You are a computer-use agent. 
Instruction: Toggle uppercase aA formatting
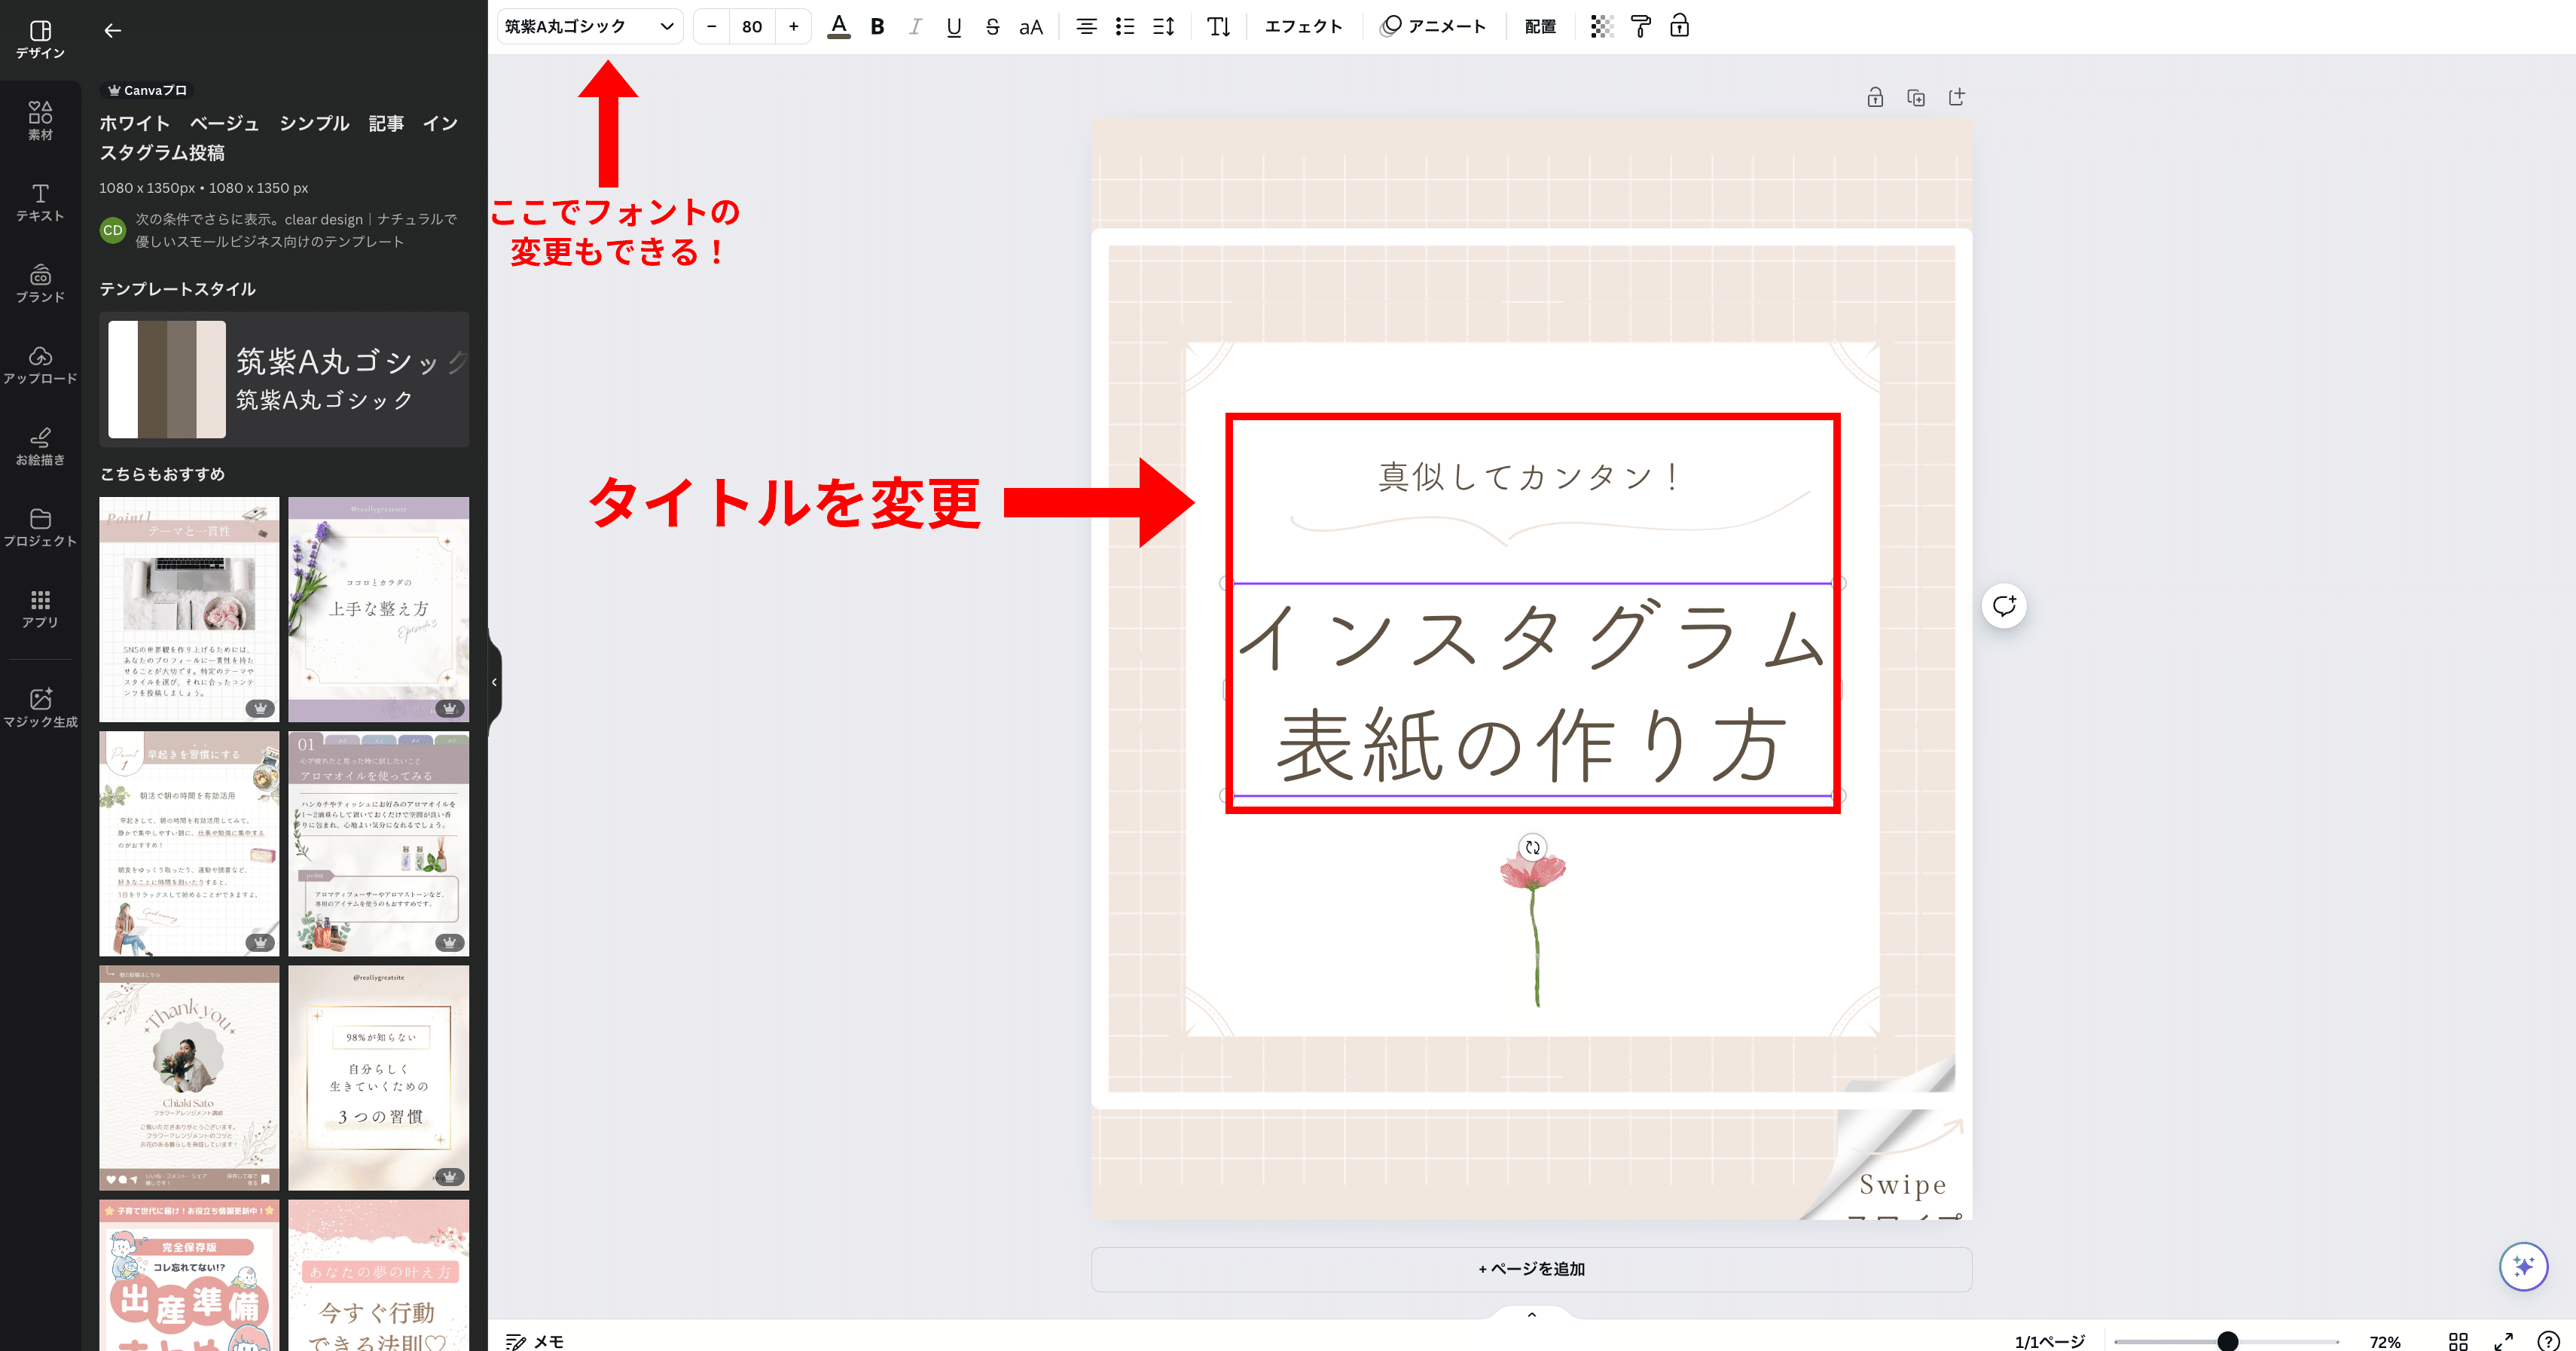pos(1031,27)
